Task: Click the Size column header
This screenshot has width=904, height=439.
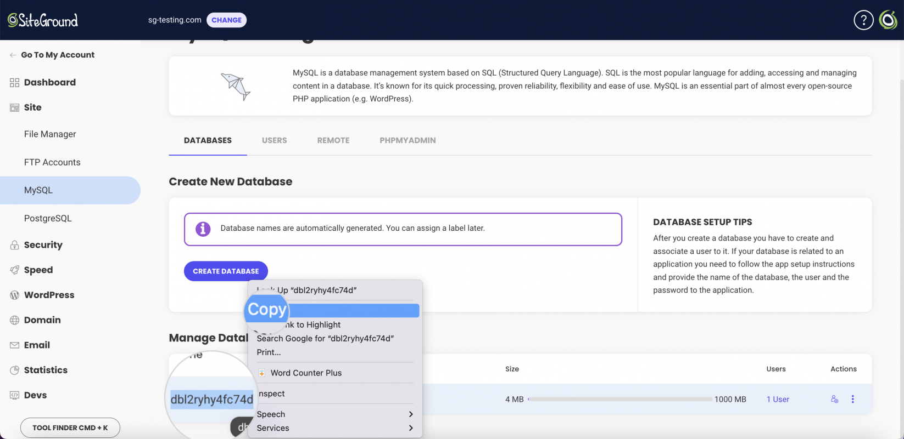Action: click(512, 369)
